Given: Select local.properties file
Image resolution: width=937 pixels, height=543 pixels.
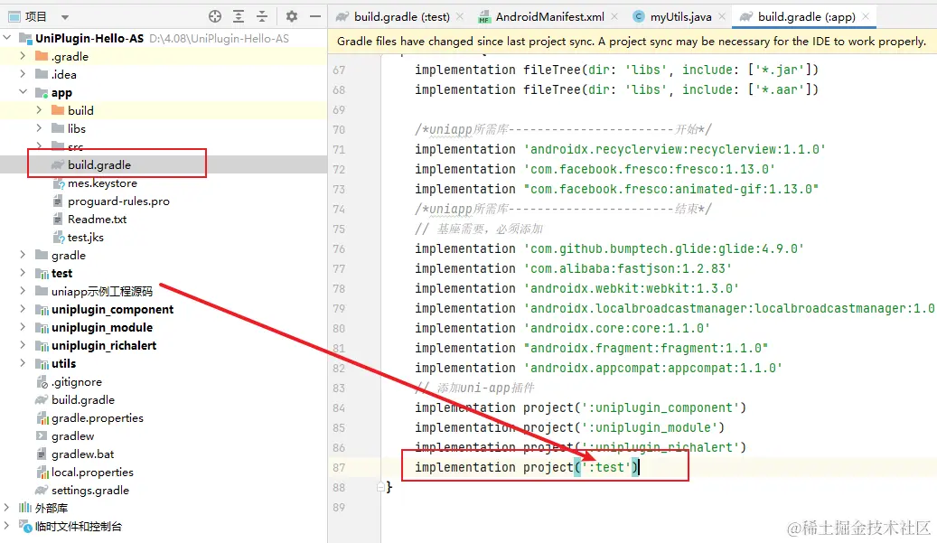Looking at the screenshot, I should point(92,472).
